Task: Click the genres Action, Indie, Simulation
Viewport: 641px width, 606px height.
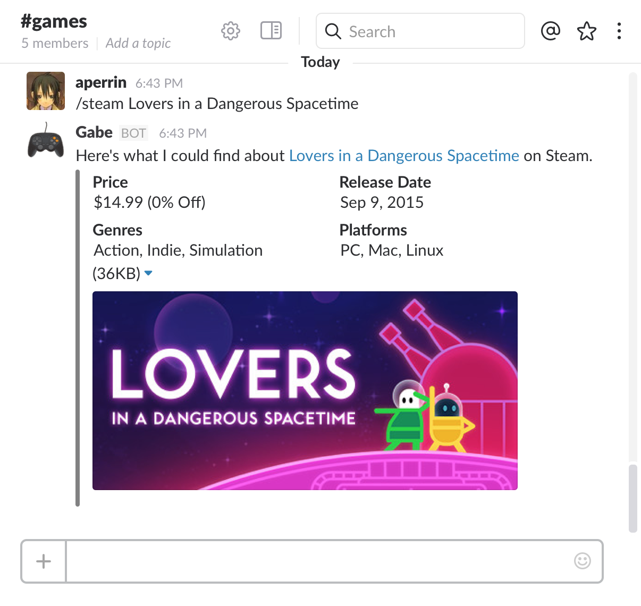Action: [x=178, y=250]
